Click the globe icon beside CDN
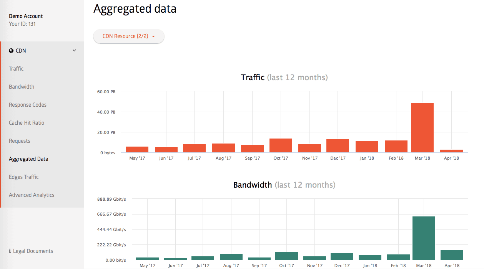 coord(11,51)
